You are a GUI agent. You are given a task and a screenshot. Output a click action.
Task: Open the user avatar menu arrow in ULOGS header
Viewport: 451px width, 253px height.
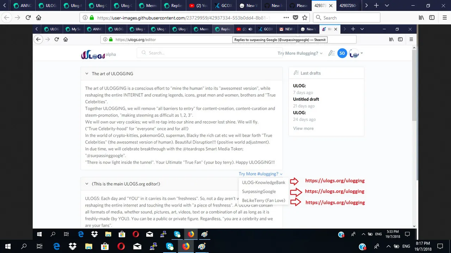coord(362,54)
